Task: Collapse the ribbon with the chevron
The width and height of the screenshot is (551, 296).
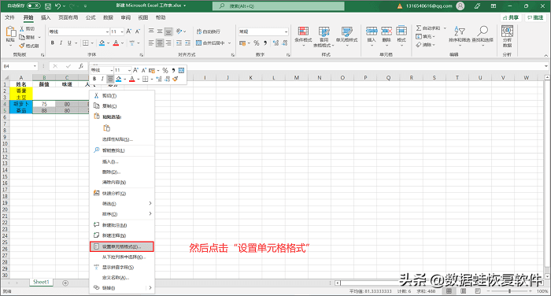Action: click(x=546, y=55)
